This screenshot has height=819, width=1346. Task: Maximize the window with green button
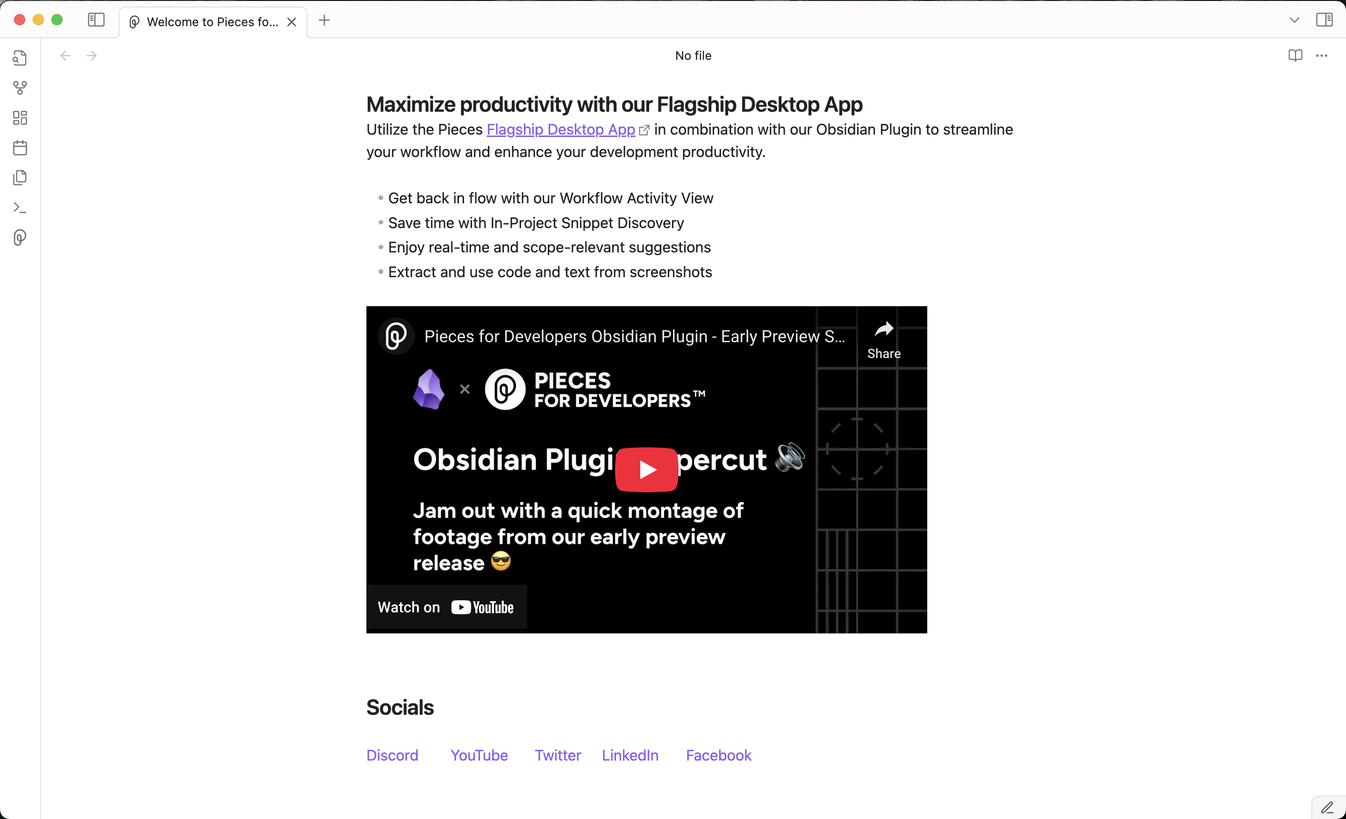[57, 20]
